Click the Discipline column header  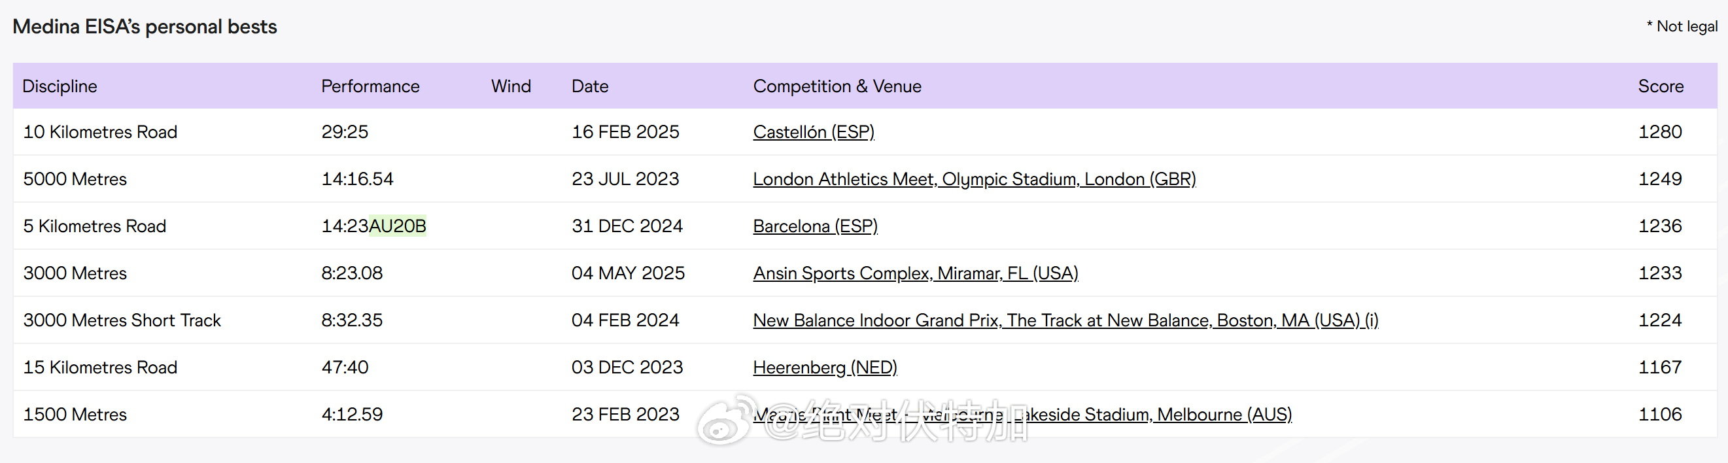(x=60, y=86)
